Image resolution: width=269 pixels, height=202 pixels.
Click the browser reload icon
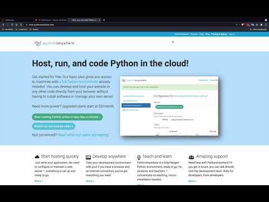(12, 25)
